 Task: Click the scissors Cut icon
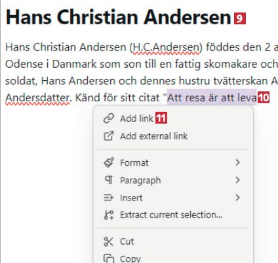109,241
